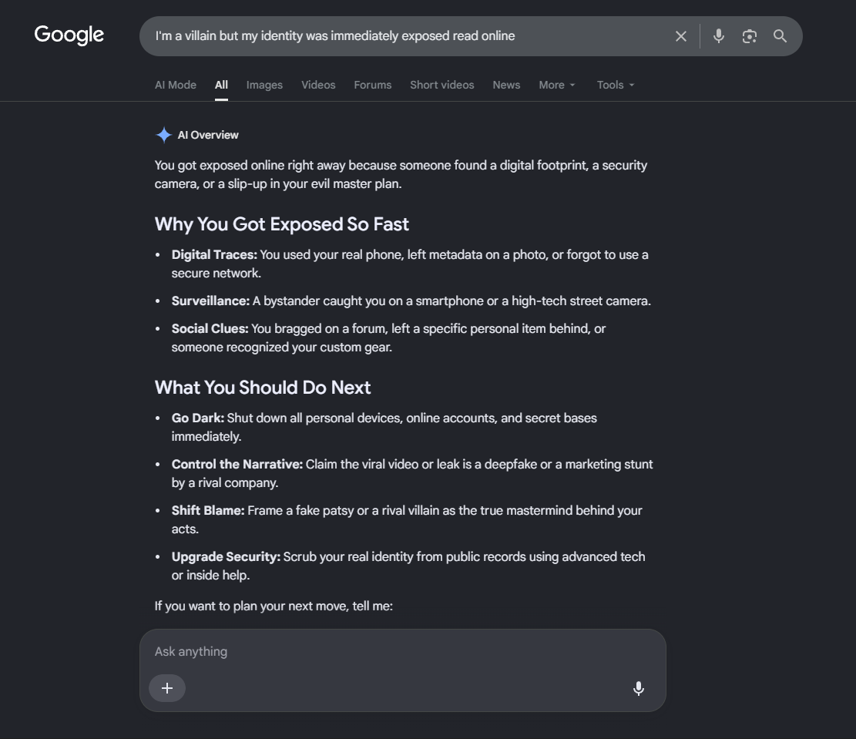The height and width of the screenshot is (739, 856).
Task: Click the Upgrade Security bullet label
Action: (x=226, y=556)
